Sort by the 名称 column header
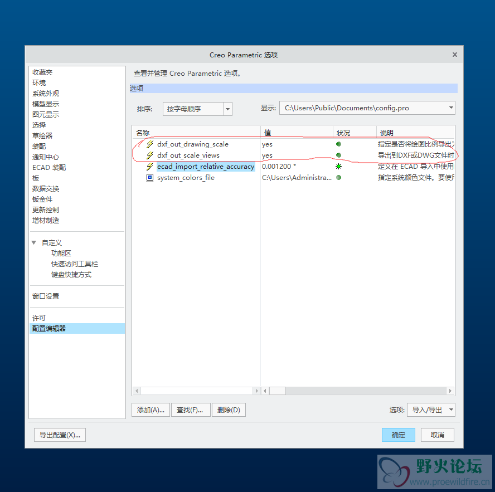Screen dimensions: 495x492 (x=196, y=133)
